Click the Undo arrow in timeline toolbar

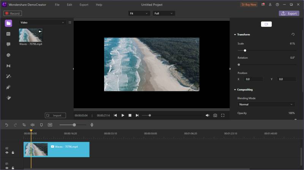tap(6, 125)
